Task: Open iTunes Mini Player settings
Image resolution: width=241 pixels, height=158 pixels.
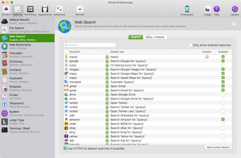Action: 27,96
